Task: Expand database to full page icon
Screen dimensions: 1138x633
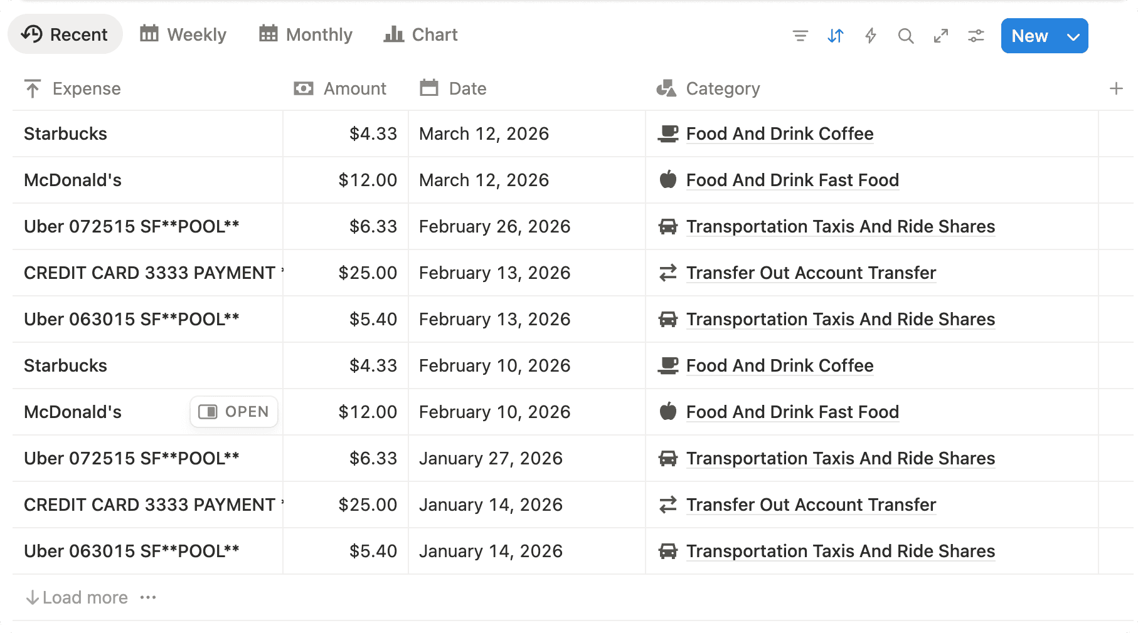Action: [x=940, y=36]
